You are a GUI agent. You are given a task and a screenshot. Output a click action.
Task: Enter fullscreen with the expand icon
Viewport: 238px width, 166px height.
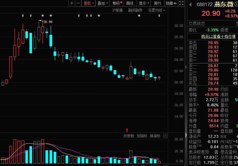coord(181,3)
